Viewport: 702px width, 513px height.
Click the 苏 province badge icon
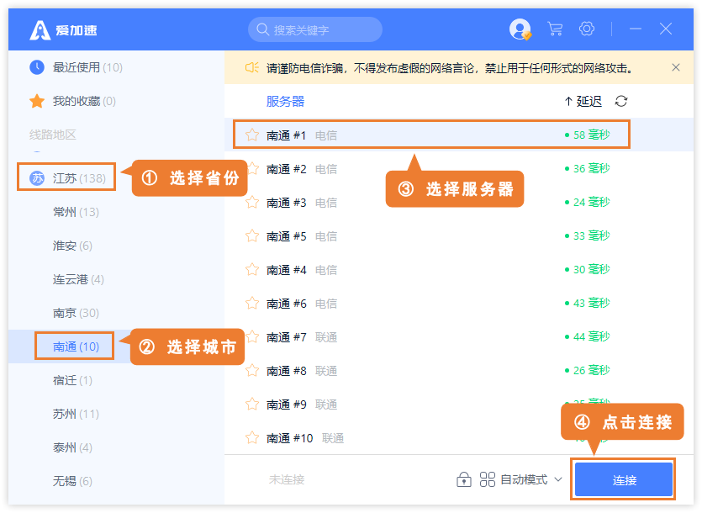(37, 178)
